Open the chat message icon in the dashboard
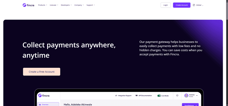Viewport: 228px width, 106px height. [177, 96]
